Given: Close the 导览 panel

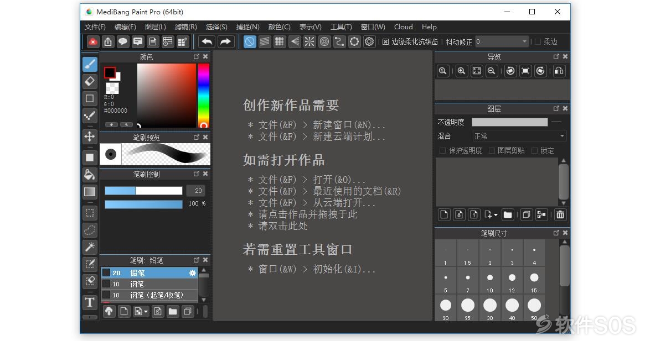Looking at the screenshot, I should [x=565, y=57].
